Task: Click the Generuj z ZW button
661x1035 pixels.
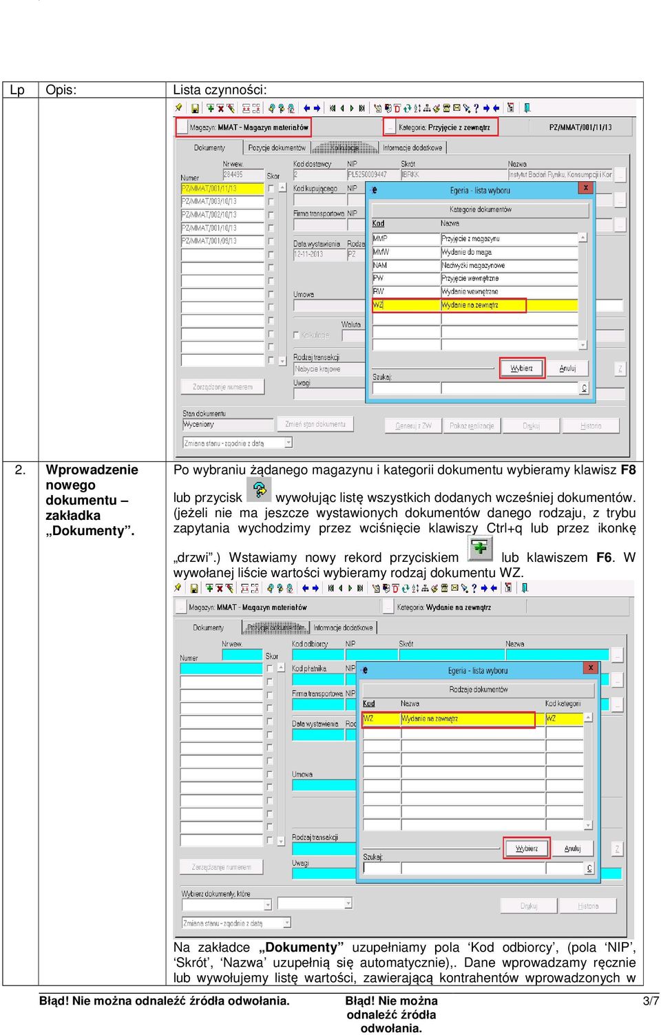Action: pyautogui.click(x=413, y=426)
